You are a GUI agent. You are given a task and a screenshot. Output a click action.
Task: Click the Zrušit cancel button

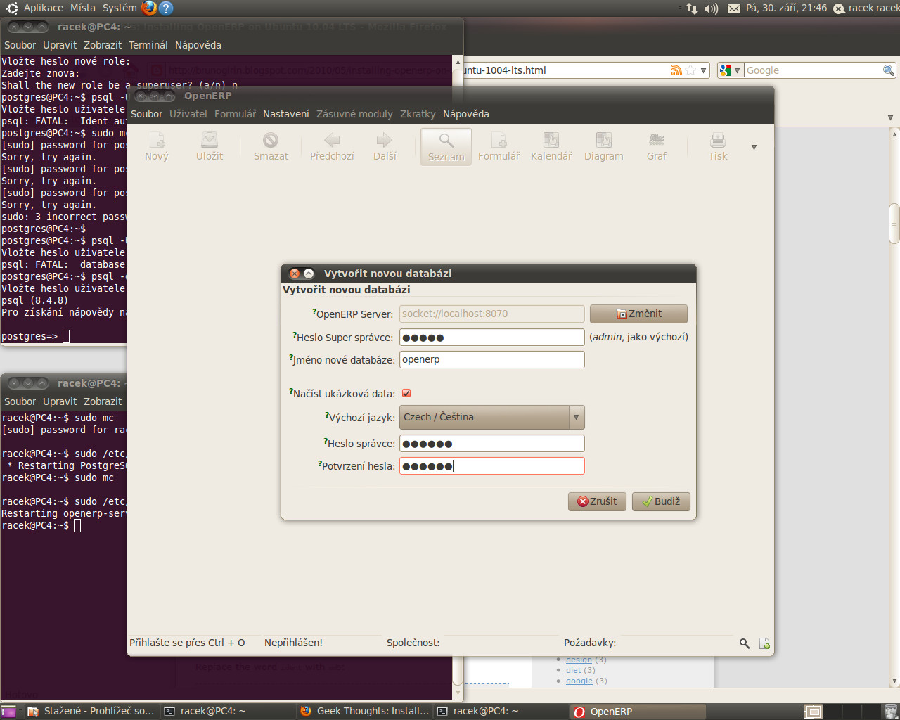pos(597,501)
